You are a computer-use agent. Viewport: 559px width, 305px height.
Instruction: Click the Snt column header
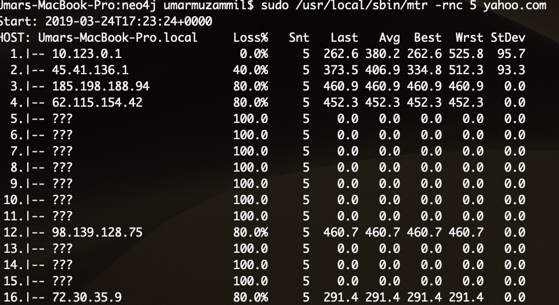coord(299,38)
